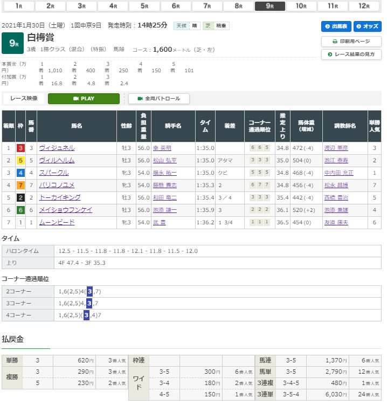Image resolution: width=387 pixels, height=405 pixels.
Task: Click the yellow frame number 5 square
Action: click(x=20, y=161)
